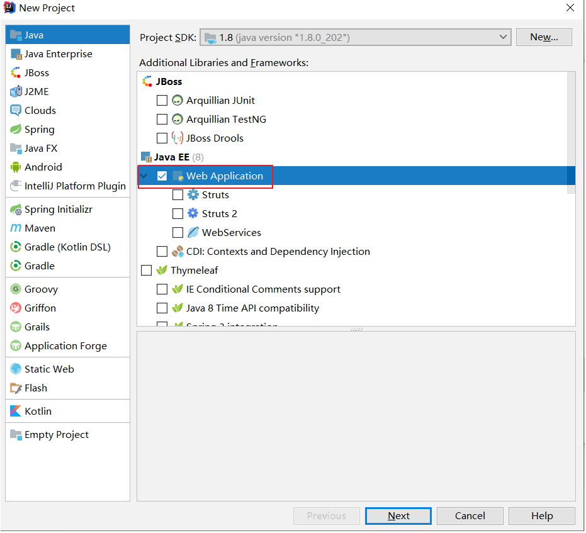Click the Cancel button
This screenshot has width=586, height=533.
(x=470, y=516)
